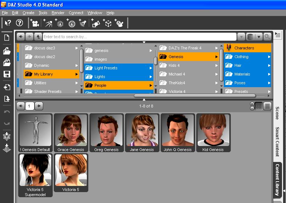Image resolution: width=286 pixels, height=203 pixels.
Task: Click the horizontal folder-view scrollbar
Action: coord(195,96)
